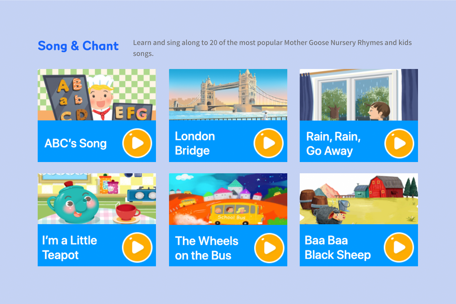Select the "Rain, Rain, Go Away" title
Image resolution: width=456 pixels, height=304 pixels.
coord(333,143)
